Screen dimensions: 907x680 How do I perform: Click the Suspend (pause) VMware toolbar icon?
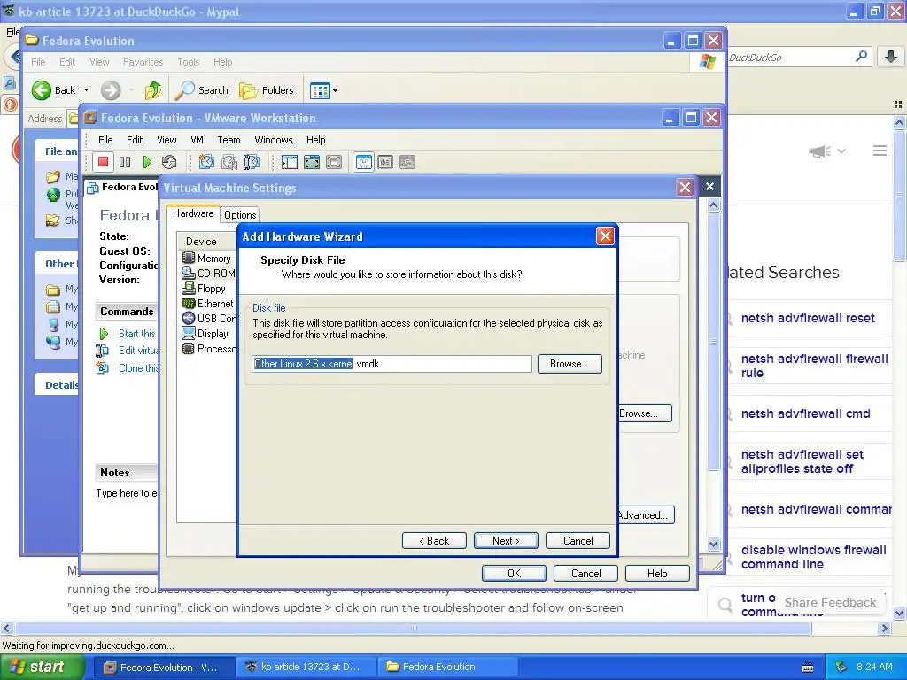[125, 163]
